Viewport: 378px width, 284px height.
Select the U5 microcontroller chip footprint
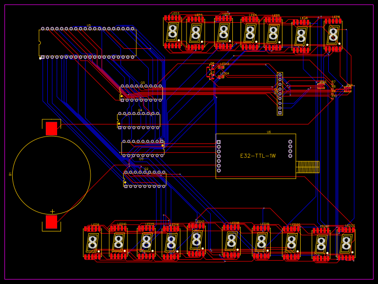click(x=88, y=43)
